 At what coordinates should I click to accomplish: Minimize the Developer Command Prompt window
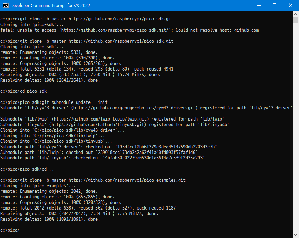point(259,5)
